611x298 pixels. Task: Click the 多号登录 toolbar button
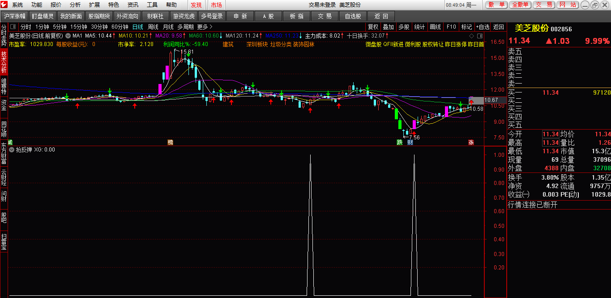[212, 16]
